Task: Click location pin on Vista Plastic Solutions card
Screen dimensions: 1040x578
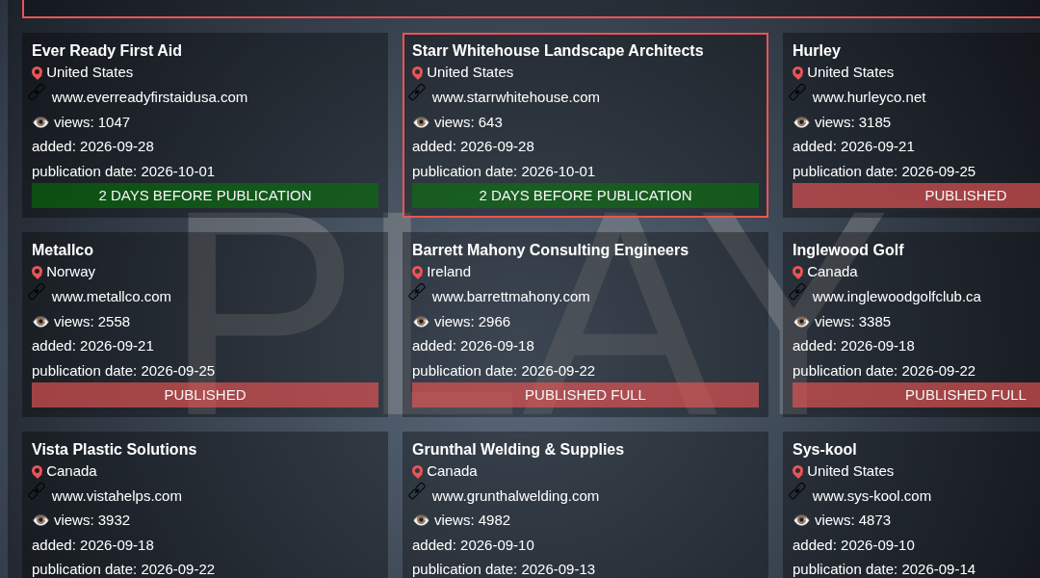Action: [38, 472]
